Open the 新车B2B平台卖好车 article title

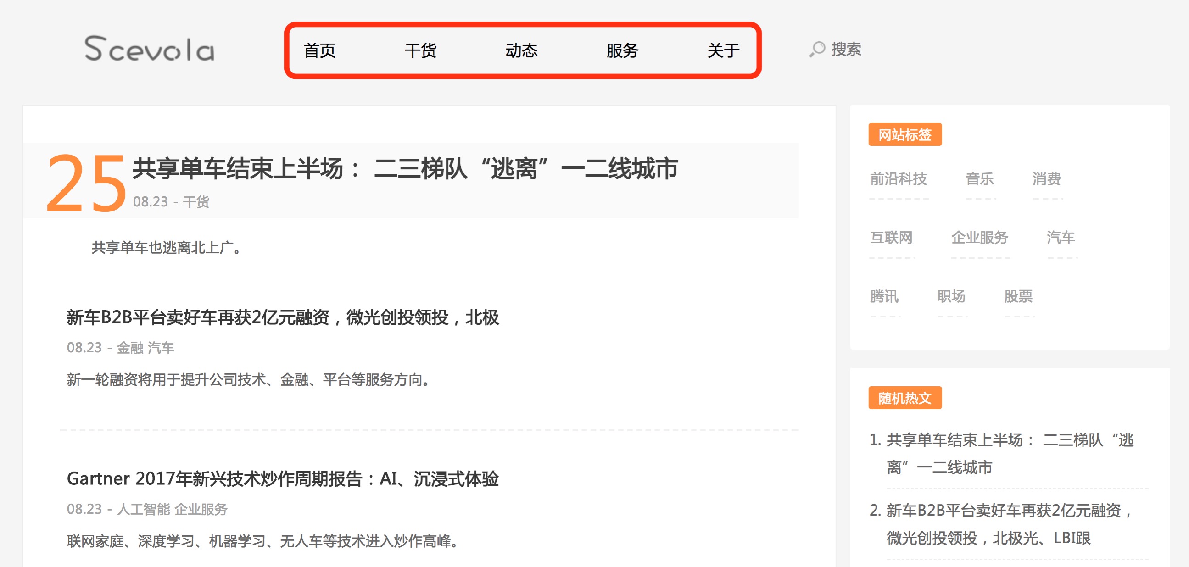click(283, 318)
